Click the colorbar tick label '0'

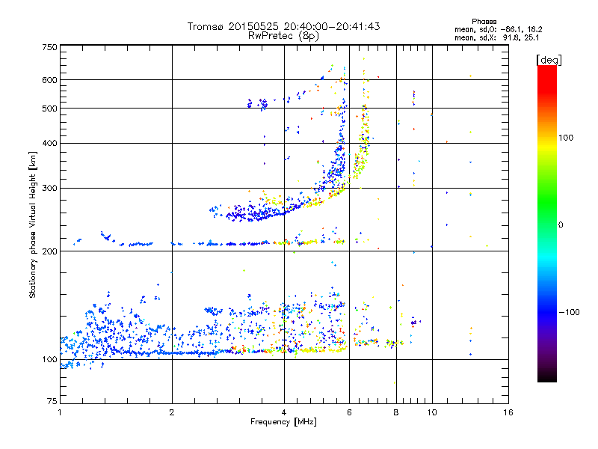coord(561,224)
